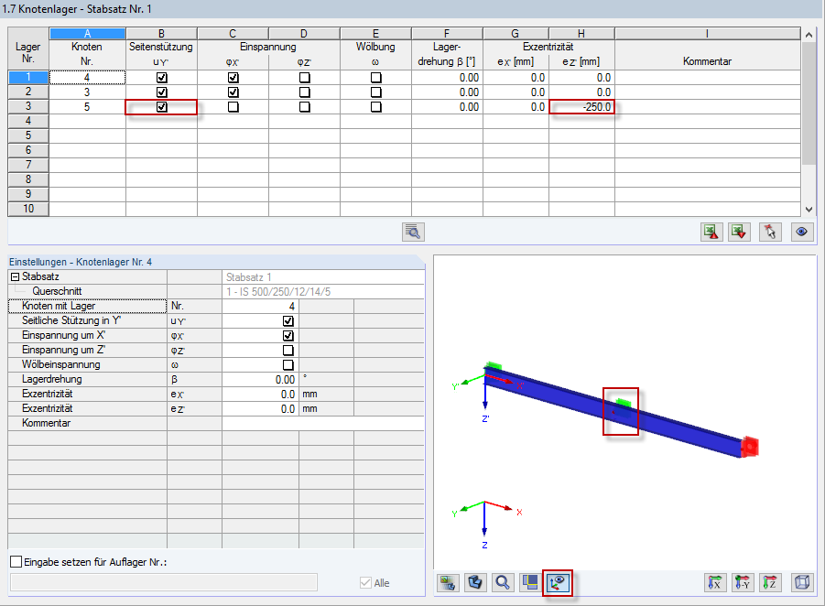Toggle the eye view filter for supports
This screenshot has height=606, width=825.
tap(802, 232)
